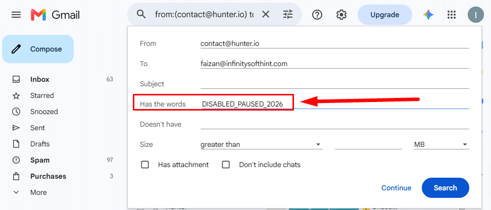Click the Has the words field
The height and width of the screenshot is (210, 491).
click(x=334, y=104)
